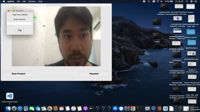
Task: Click the battery 100% indicator
Action: [169, 1]
